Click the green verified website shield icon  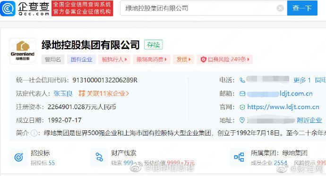[242, 107]
